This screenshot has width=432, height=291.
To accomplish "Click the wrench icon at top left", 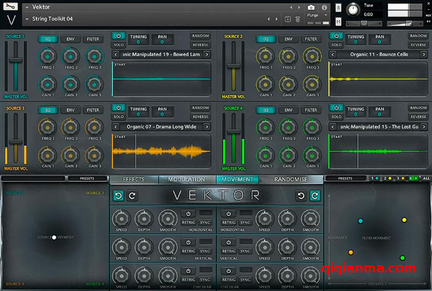I will 12,7.
